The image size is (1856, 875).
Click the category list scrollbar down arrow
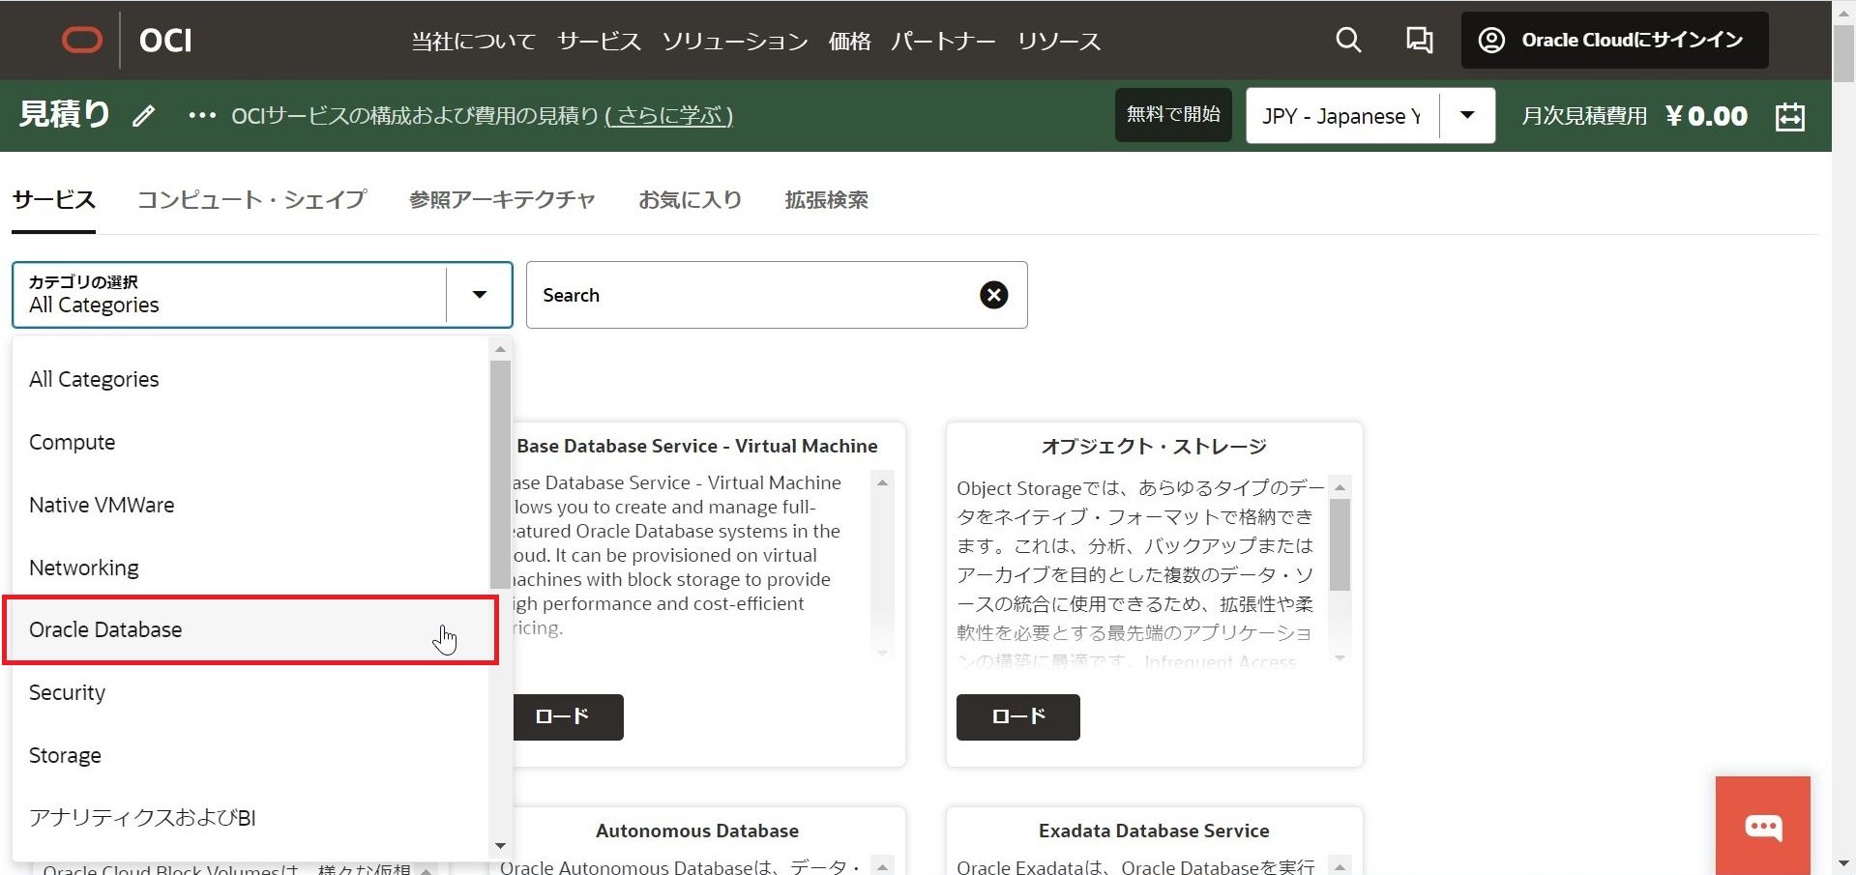tap(500, 846)
